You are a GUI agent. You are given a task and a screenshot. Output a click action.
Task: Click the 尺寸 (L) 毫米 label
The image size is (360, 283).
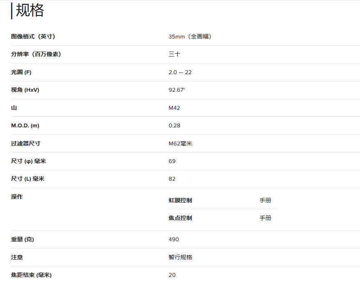[28, 179]
